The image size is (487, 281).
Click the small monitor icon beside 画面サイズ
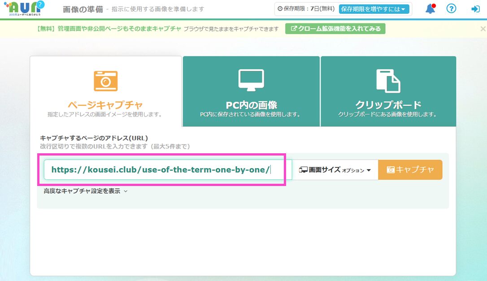pyautogui.click(x=303, y=170)
